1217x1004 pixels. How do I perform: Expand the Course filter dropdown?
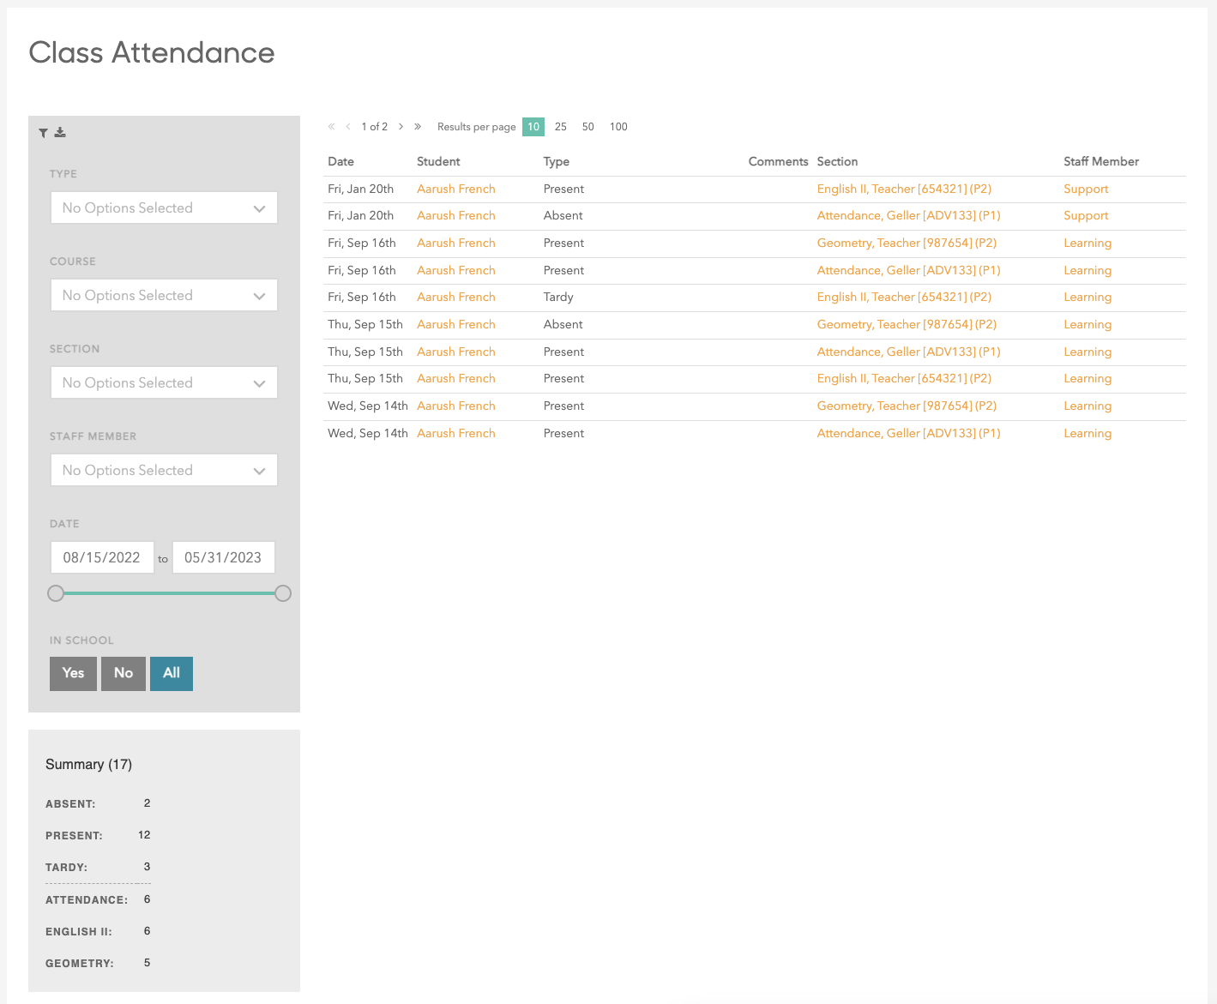point(164,296)
